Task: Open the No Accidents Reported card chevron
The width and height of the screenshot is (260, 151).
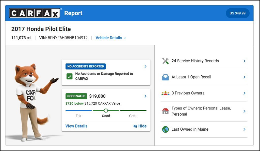Action: pyautogui.click(x=145, y=66)
